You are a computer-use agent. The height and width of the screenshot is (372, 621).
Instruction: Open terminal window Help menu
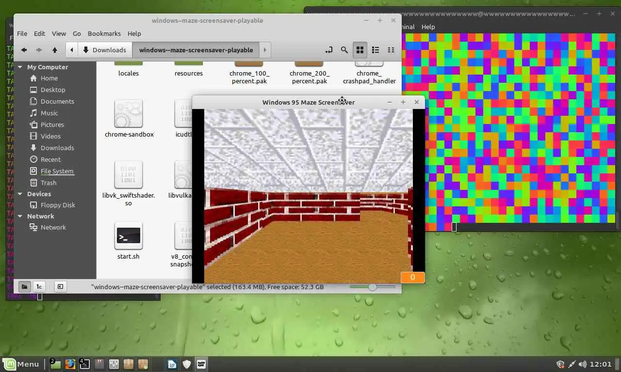pyautogui.click(x=428, y=27)
